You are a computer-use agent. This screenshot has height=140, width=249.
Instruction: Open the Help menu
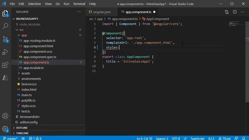click(92, 4)
